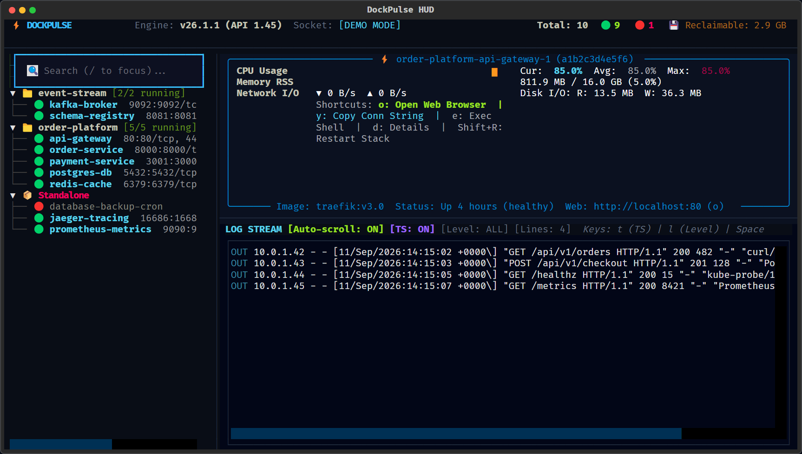The image size is (802, 454).
Task: Click the orange CPU usage bar marker
Action: [495, 72]
